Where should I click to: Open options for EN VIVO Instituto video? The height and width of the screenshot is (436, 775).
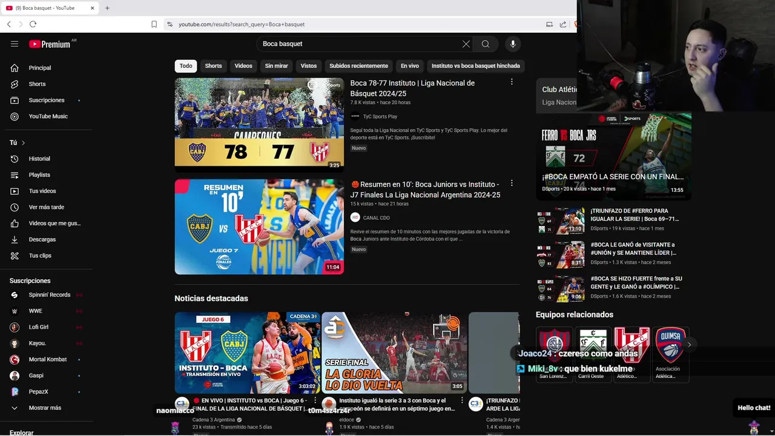point(315,400)
